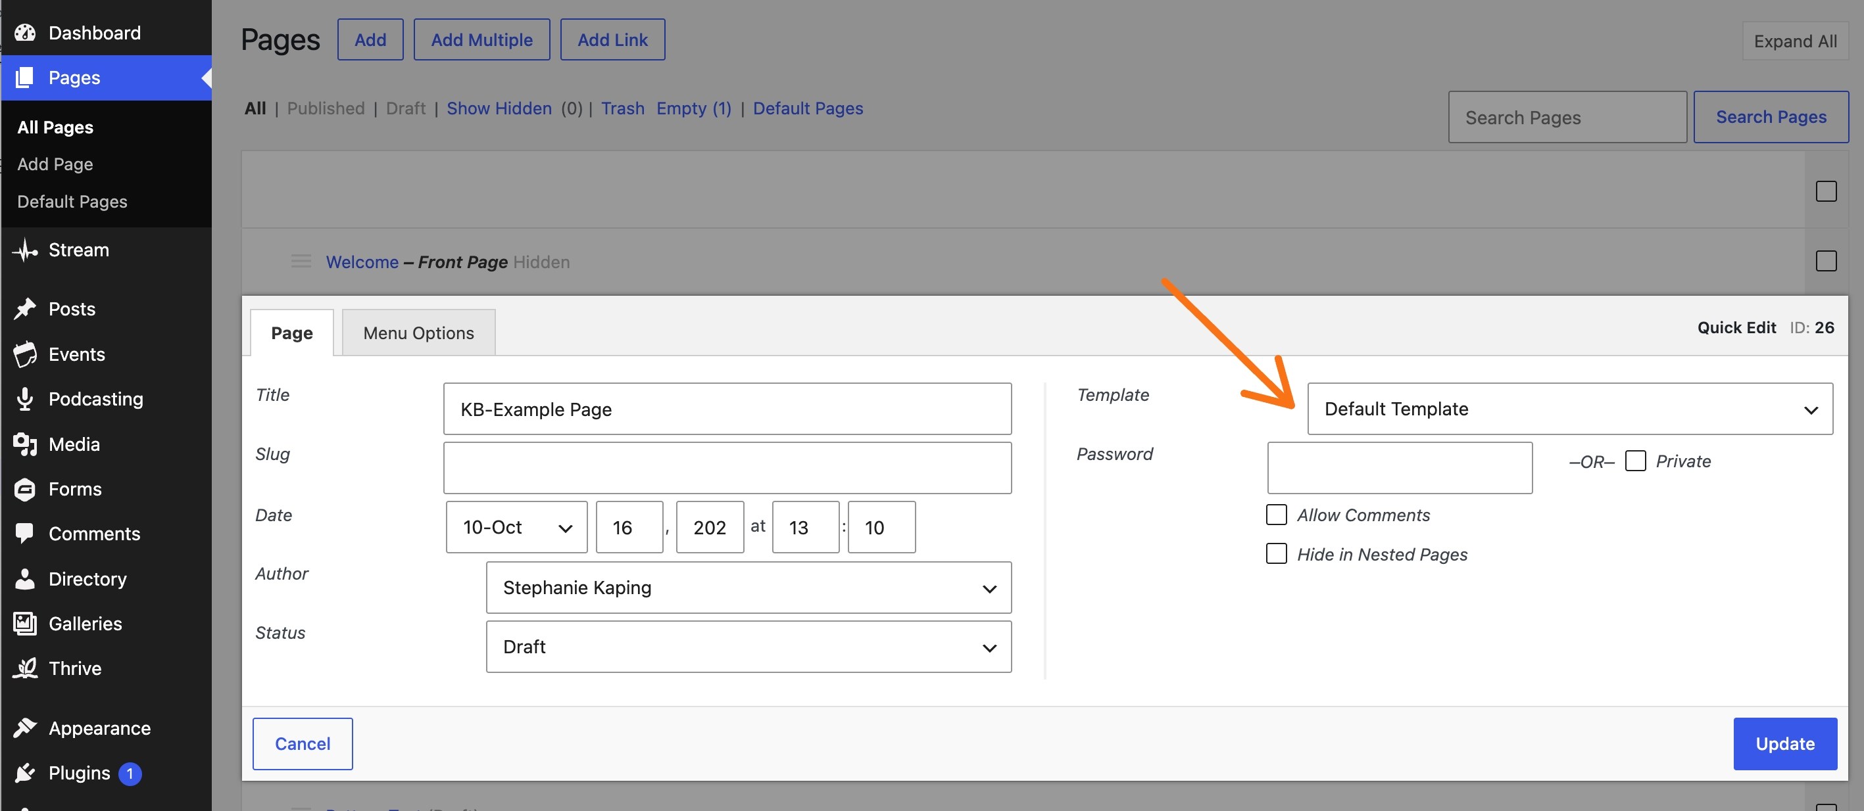Click the Plugins update count badge
The width and height of the screenshot is (1864, 811).
[x=130, y=774]
